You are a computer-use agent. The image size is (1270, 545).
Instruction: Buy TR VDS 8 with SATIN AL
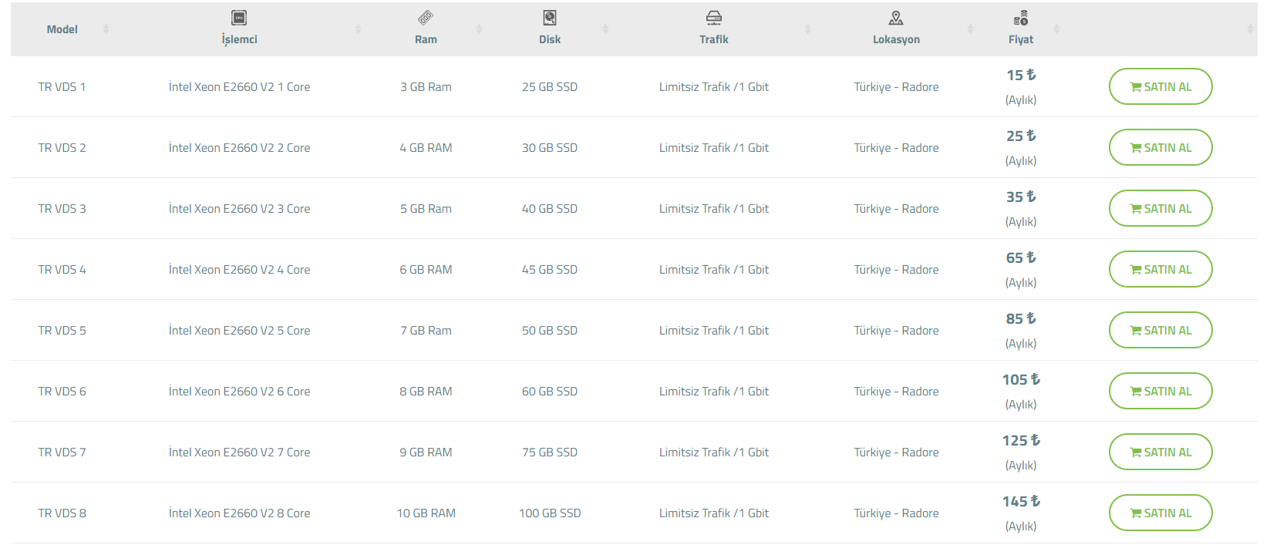tap(1161, 513)
